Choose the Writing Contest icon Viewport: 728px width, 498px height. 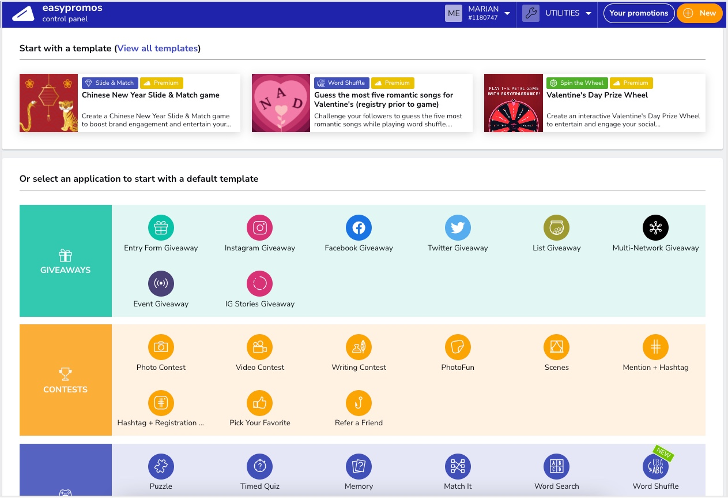point(359,347)
